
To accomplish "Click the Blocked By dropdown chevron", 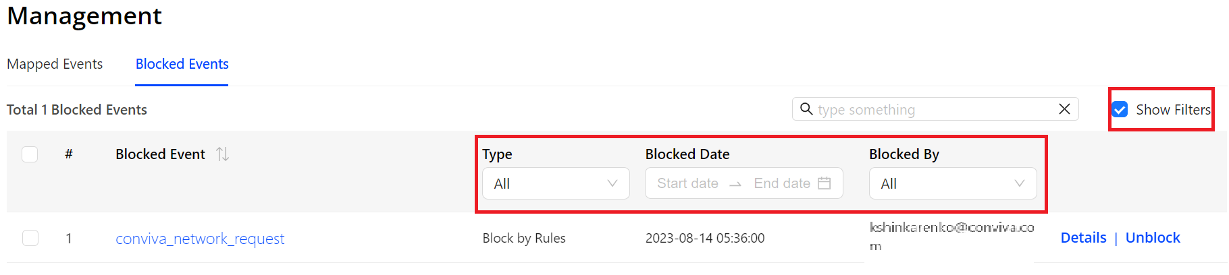I will pos(1020,183).
